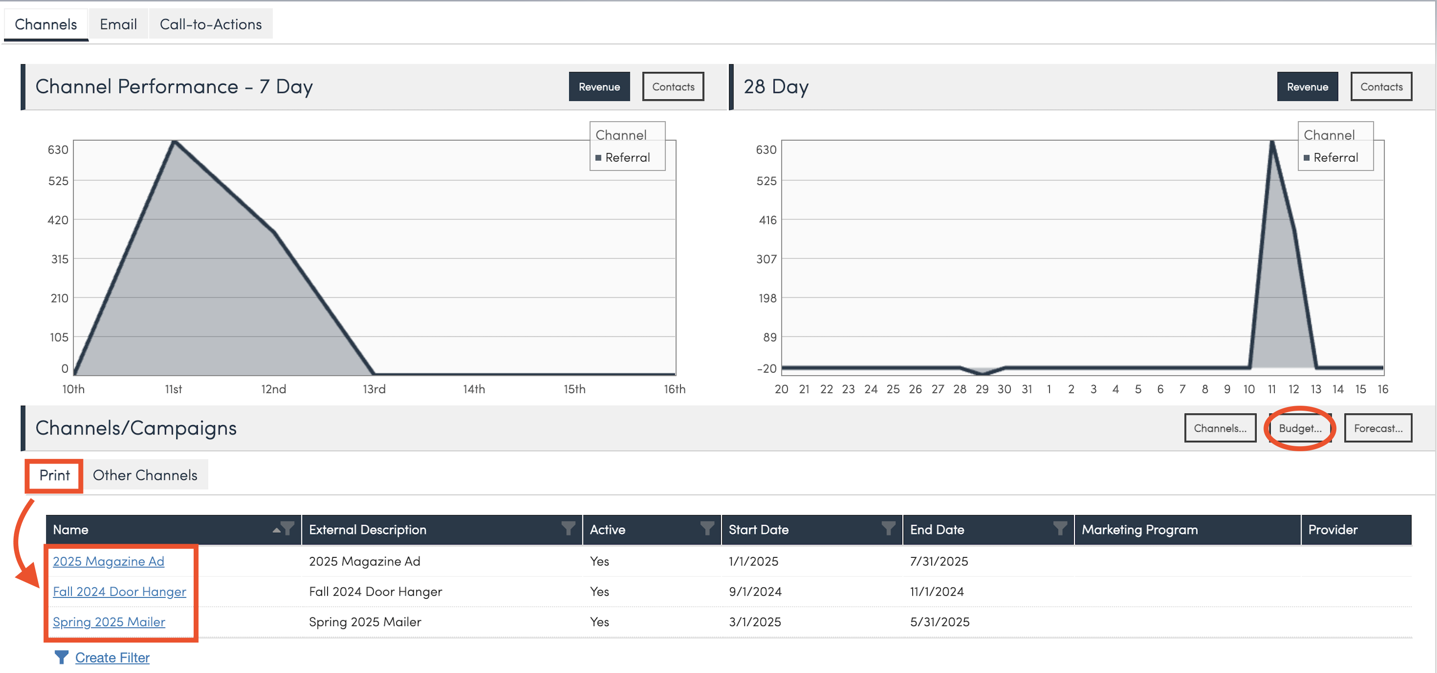
Task: Open the Forecast... dialog button
Action: tap(1377, 428)
